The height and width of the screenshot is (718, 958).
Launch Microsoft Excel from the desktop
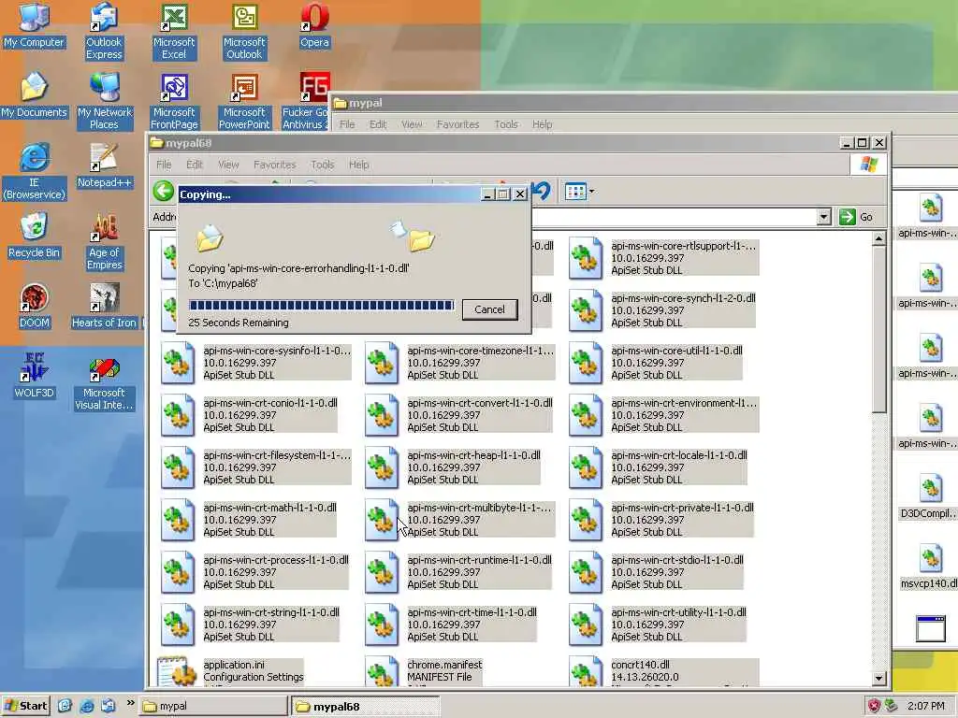pos(174,31)
